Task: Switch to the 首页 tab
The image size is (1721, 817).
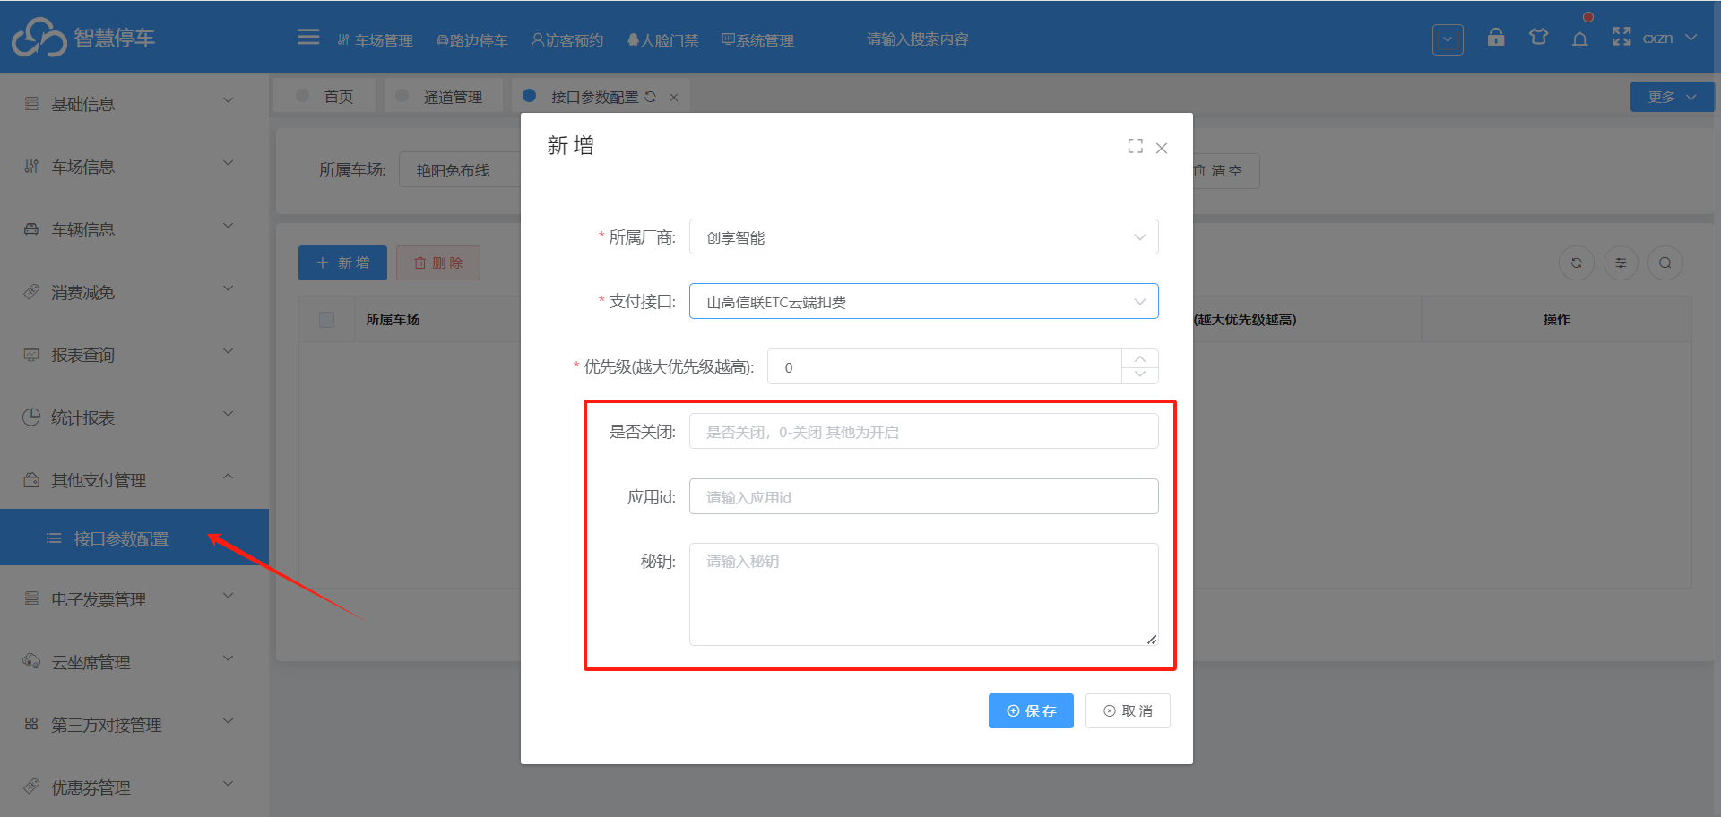Action: (325, 97)
